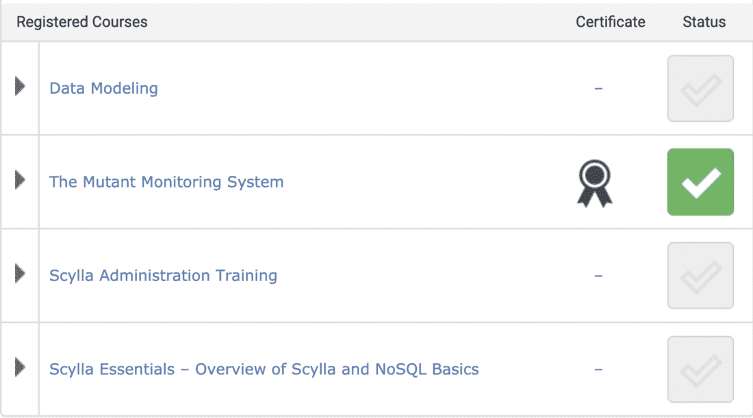
Task: Click the green completed status checkmark
Action: coord(700,183)
